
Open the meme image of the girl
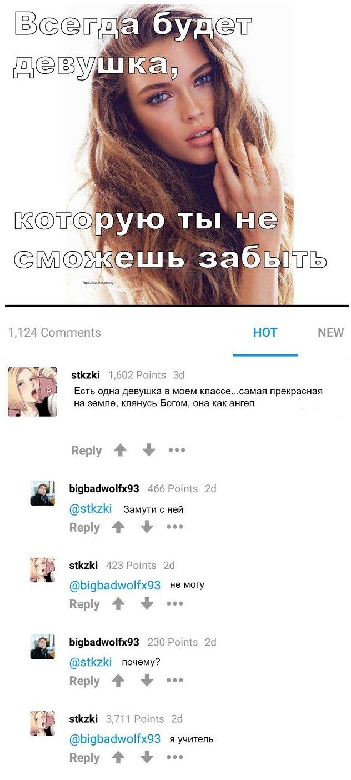175,152
